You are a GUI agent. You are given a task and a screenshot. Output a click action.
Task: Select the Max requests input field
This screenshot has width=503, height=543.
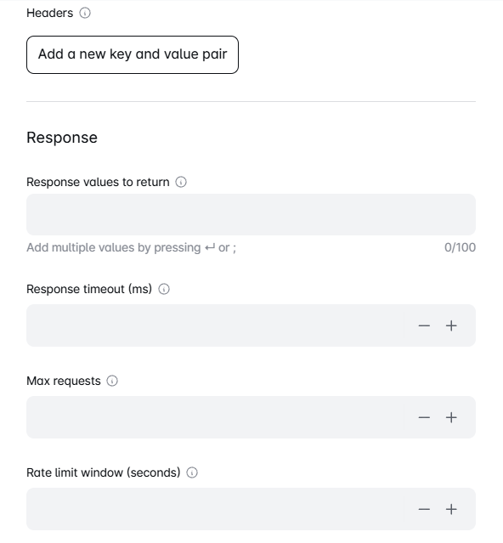click(215, 417)
